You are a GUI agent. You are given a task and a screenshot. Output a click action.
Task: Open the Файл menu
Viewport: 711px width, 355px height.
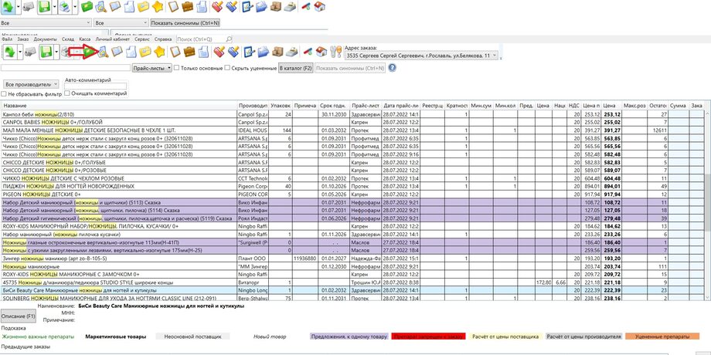pyautogui.click(x=7, y=39)
